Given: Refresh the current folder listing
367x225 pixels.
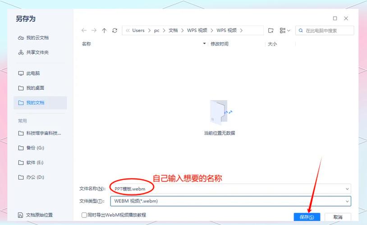Looking at the screenshot, I should [x=115, y=30].
